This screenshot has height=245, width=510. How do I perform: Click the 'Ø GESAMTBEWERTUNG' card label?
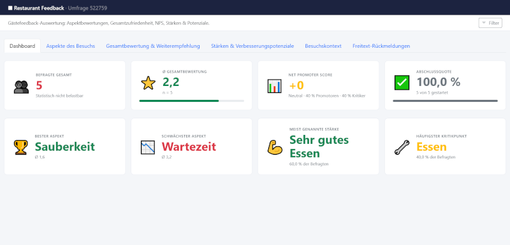184,71
